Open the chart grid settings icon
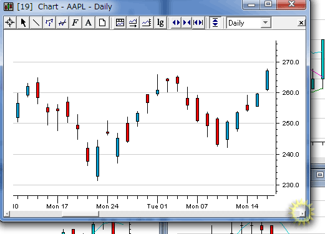The image size is (325, 234). 120,22
